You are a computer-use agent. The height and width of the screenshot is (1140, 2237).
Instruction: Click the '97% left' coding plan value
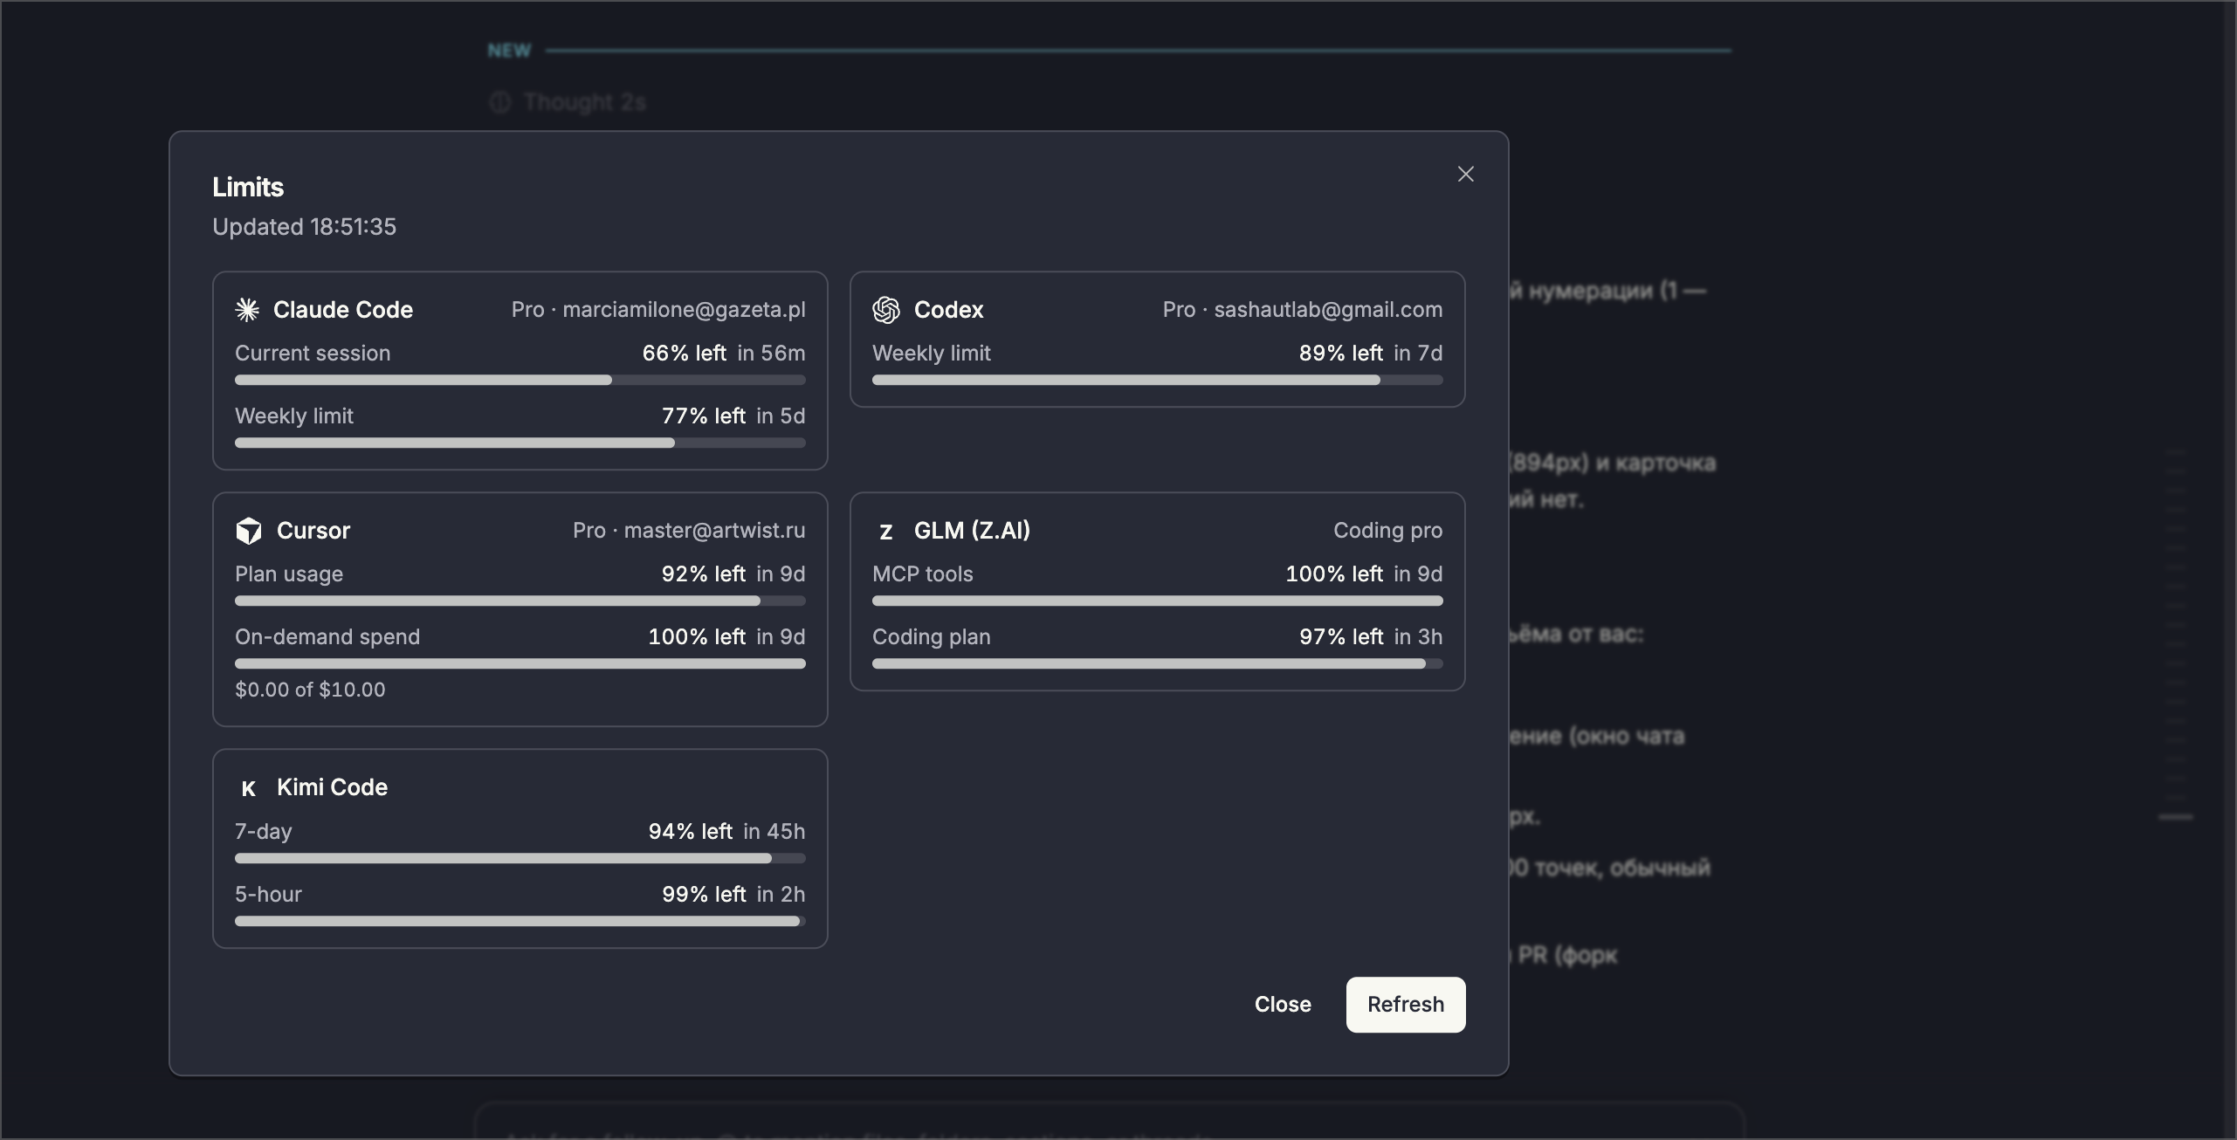pos(1341,637)
